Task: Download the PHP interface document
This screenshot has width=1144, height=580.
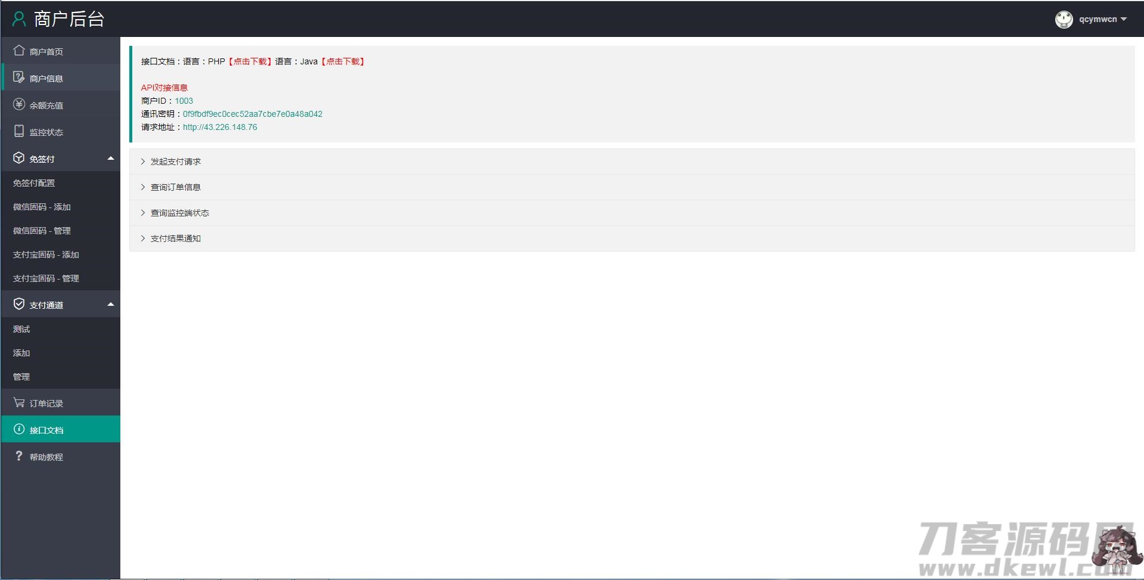Action: point(250,61)
